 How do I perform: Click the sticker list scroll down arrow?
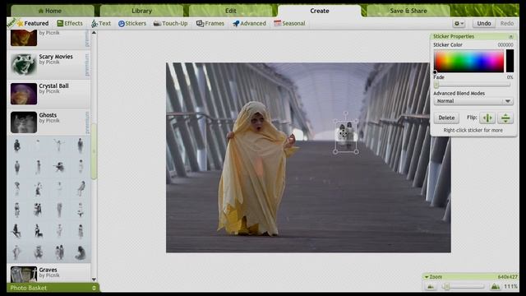pos(94,280)
